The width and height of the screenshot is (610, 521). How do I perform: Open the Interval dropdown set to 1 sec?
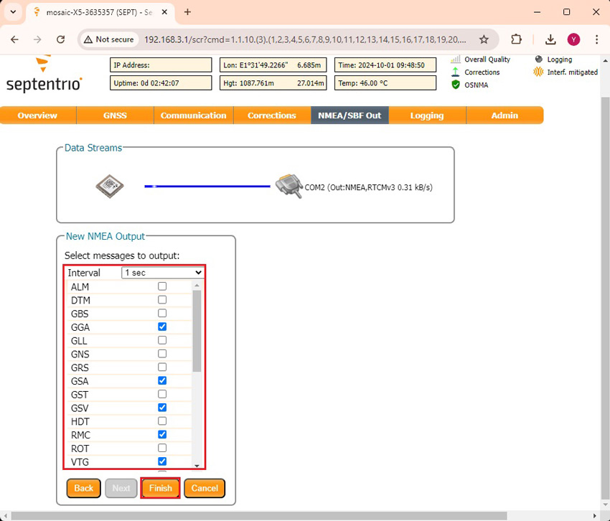163,273
